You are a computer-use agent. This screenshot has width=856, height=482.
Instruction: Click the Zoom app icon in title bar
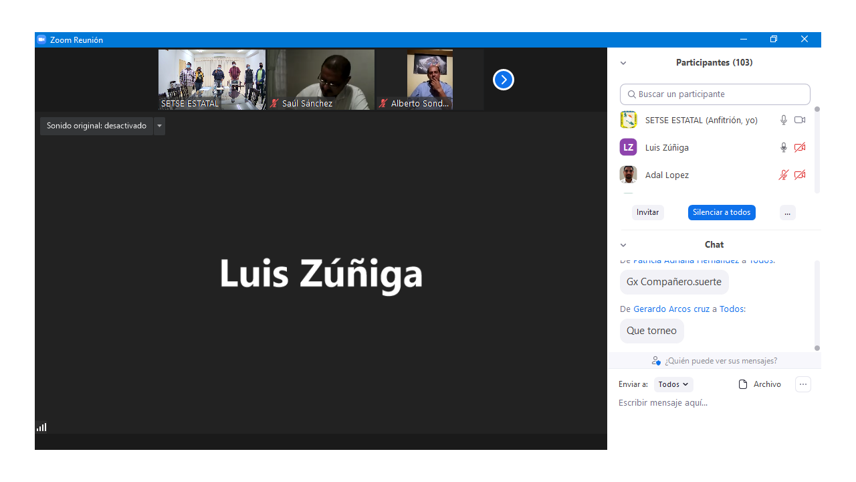pyautogui.click(x=41, y=39)
